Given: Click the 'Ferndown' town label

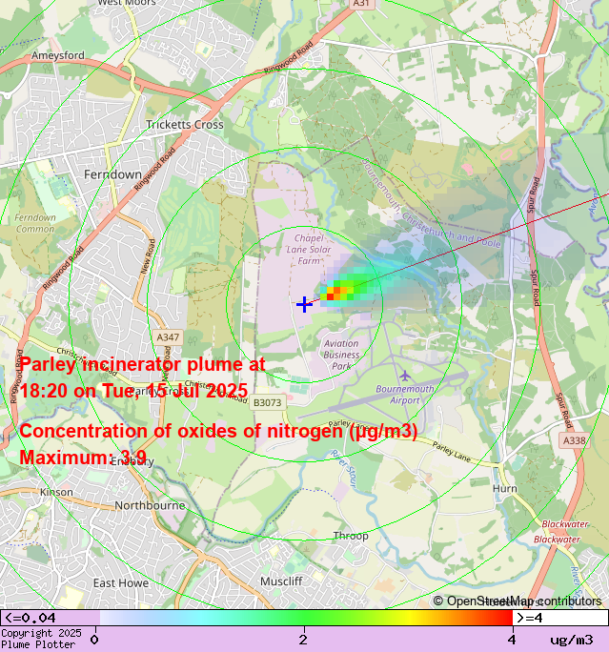Looking at the screenshot, I should [113, 174].
